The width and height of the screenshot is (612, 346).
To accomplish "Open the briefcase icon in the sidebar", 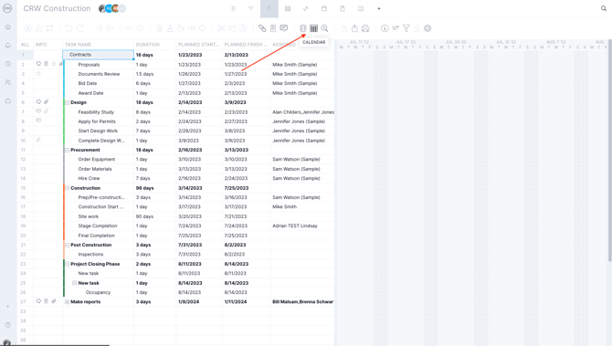I will [8, 101].
